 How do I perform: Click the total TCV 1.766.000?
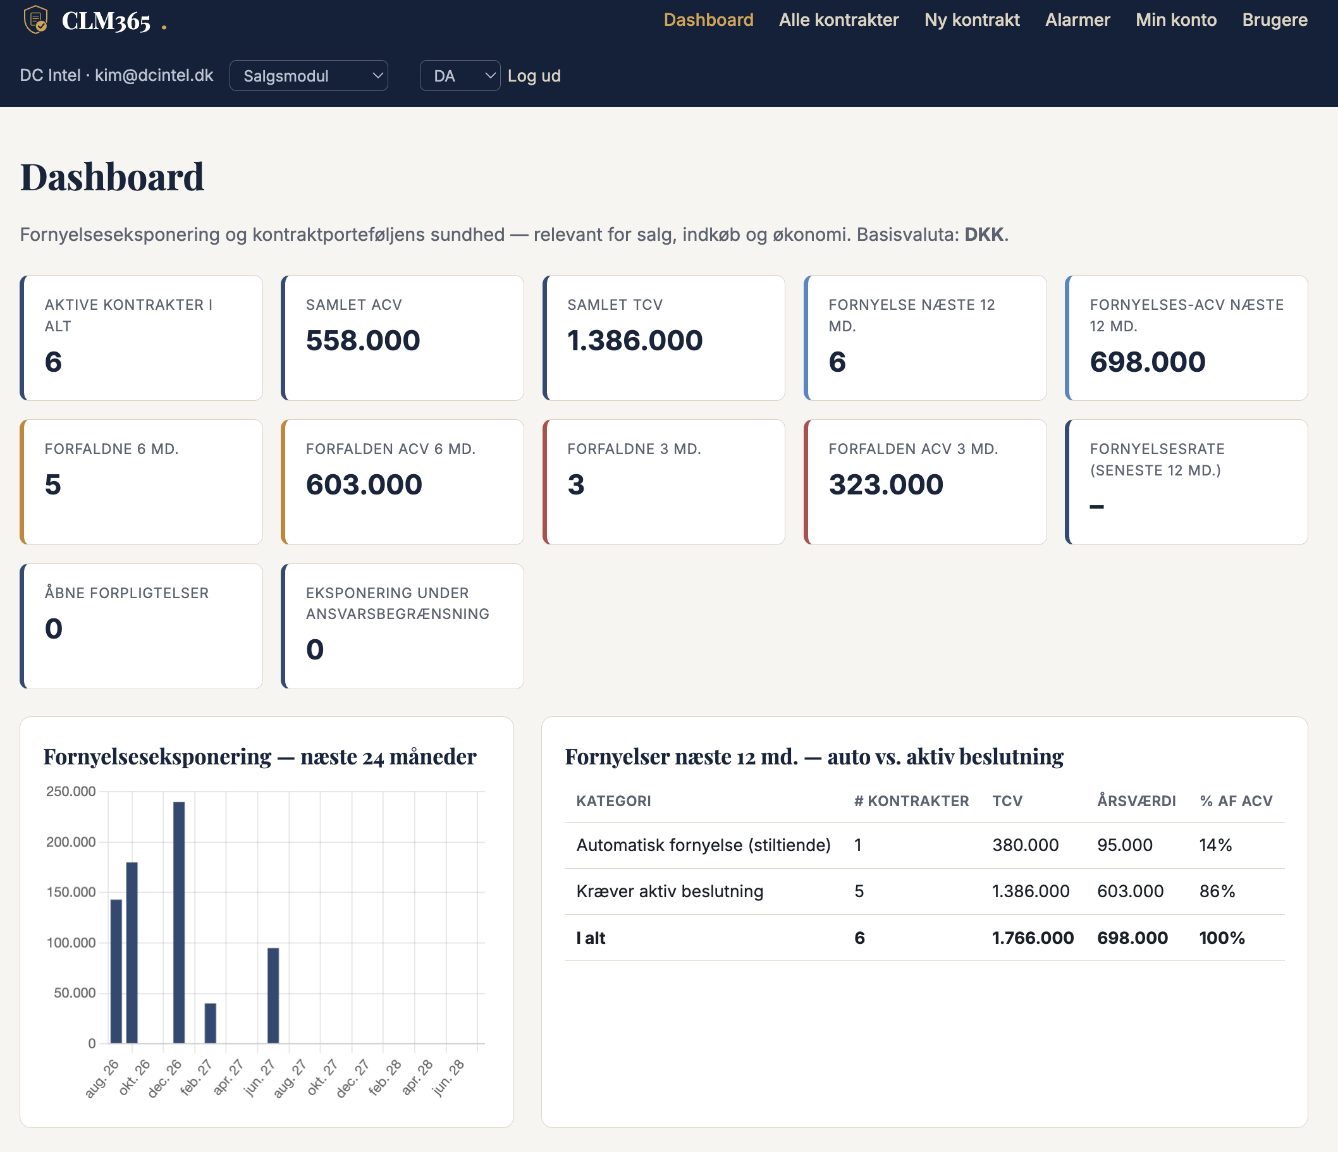(x=1033, y=938)
